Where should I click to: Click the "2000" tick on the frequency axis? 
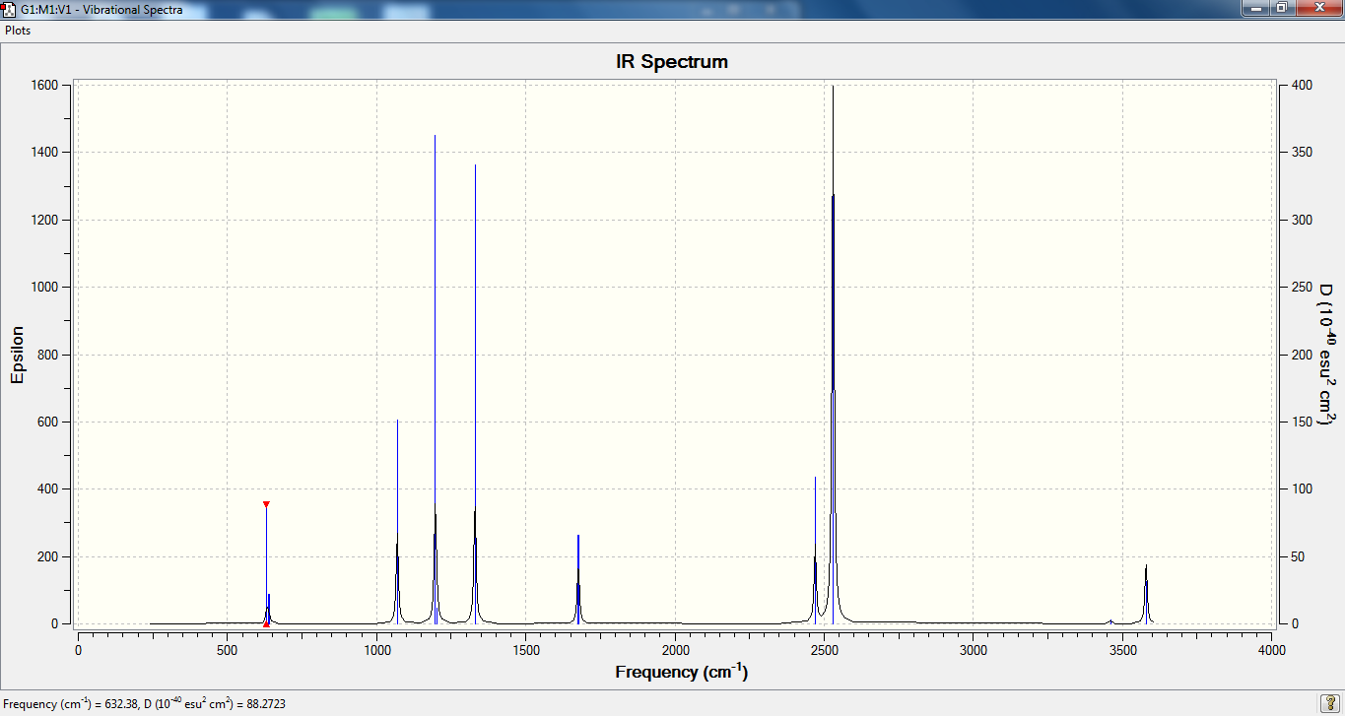point(675,650)
